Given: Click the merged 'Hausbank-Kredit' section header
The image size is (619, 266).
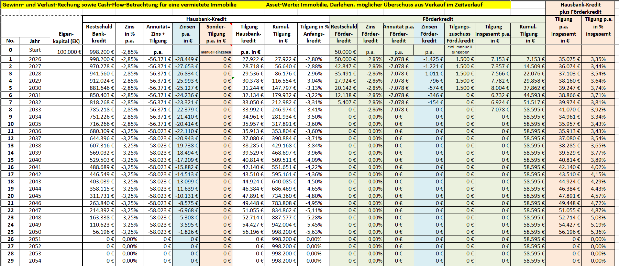Looking at the screenshot, I should coord(206,19).
